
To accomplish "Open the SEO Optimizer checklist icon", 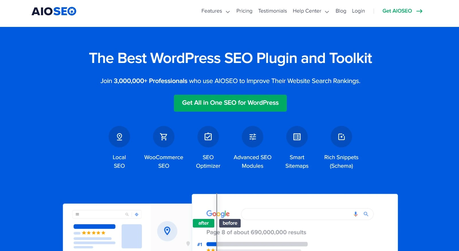I will point(208,137).
